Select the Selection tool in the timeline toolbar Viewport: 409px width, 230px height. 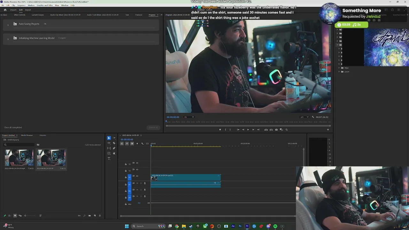point(109,138)
